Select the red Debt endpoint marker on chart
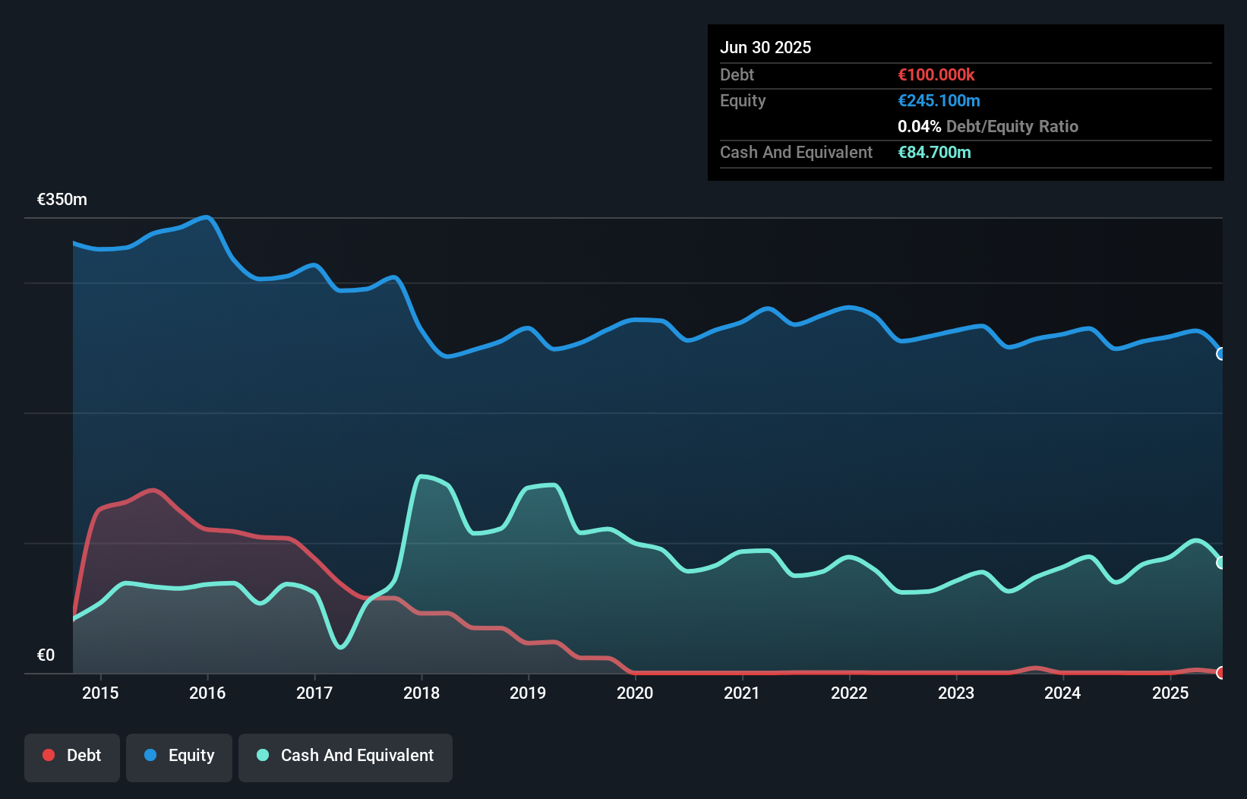Screen dimensions: 1247x799 coord(1220,672)
